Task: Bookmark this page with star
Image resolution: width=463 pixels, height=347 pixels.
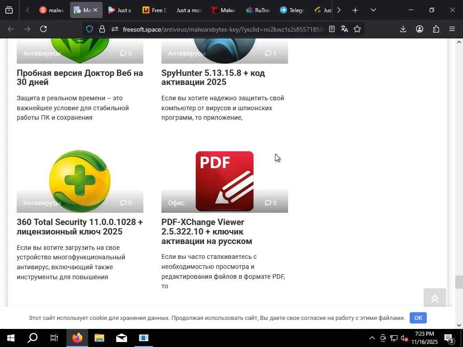Action: [x=357, y=29]
